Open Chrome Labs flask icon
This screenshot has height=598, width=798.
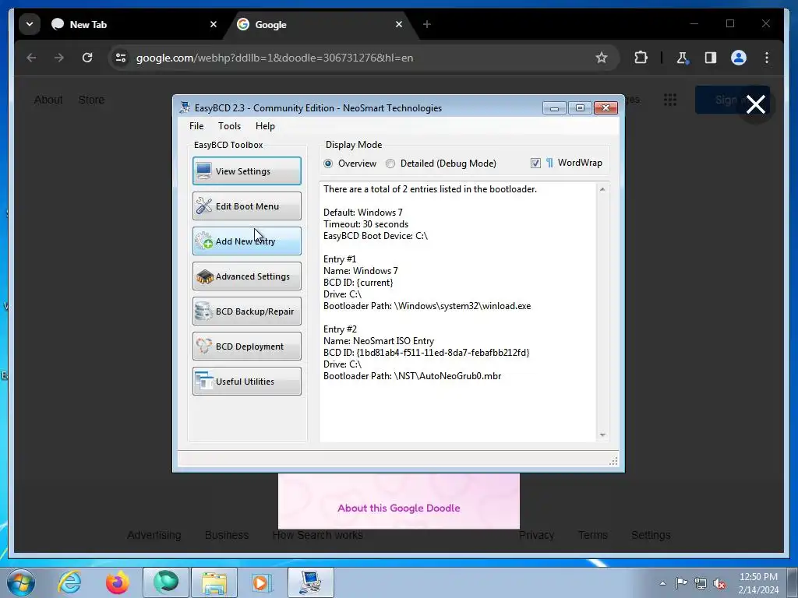tap(683, 58)
